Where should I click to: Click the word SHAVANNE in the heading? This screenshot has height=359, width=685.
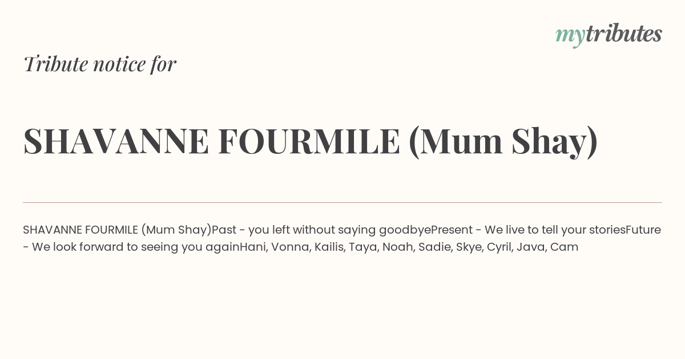click(116, 141)
